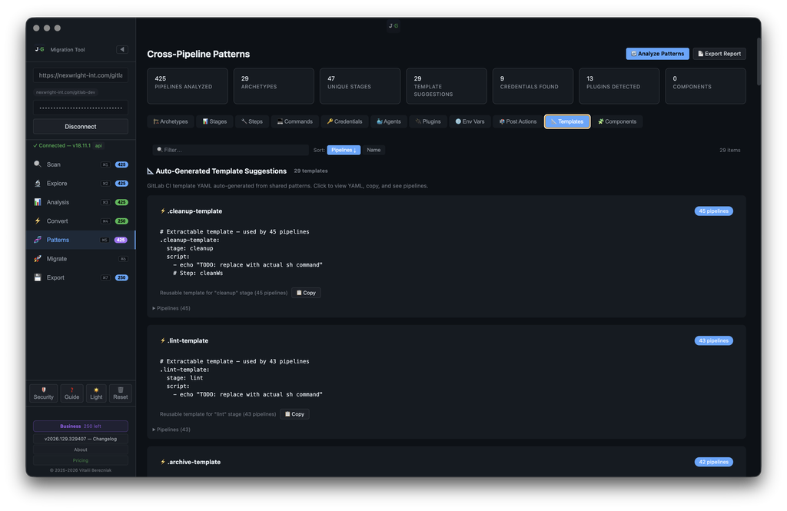The height and width of the screenshot is (511, 787).
Task: Sort templates by Name
Action: pos(374,150)
